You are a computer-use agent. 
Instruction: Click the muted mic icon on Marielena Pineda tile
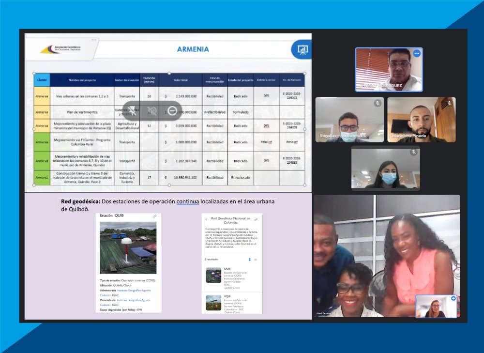[449, 103]
